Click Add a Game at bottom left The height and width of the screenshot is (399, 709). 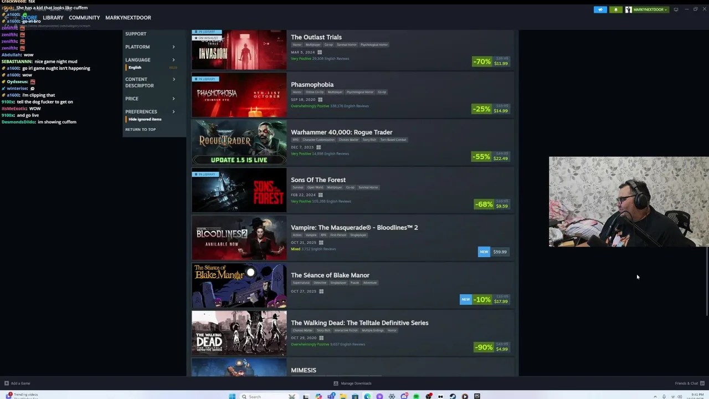pyautogui.click(x=17, y=383)
